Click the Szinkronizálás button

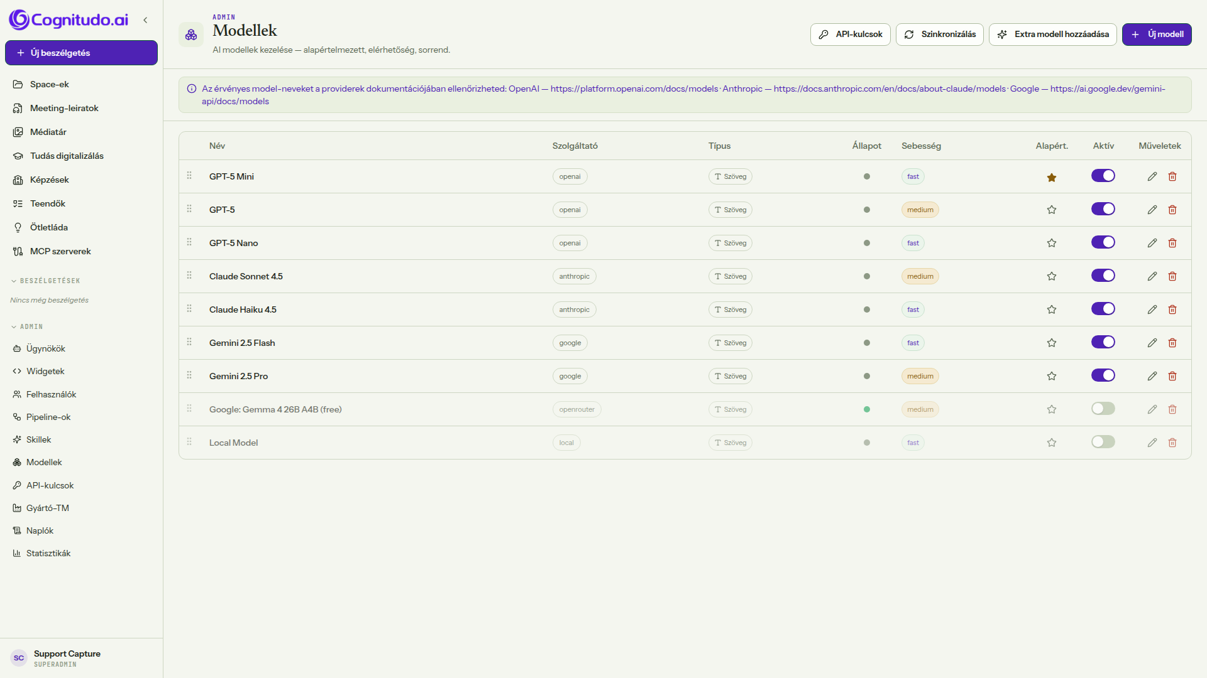940,35
